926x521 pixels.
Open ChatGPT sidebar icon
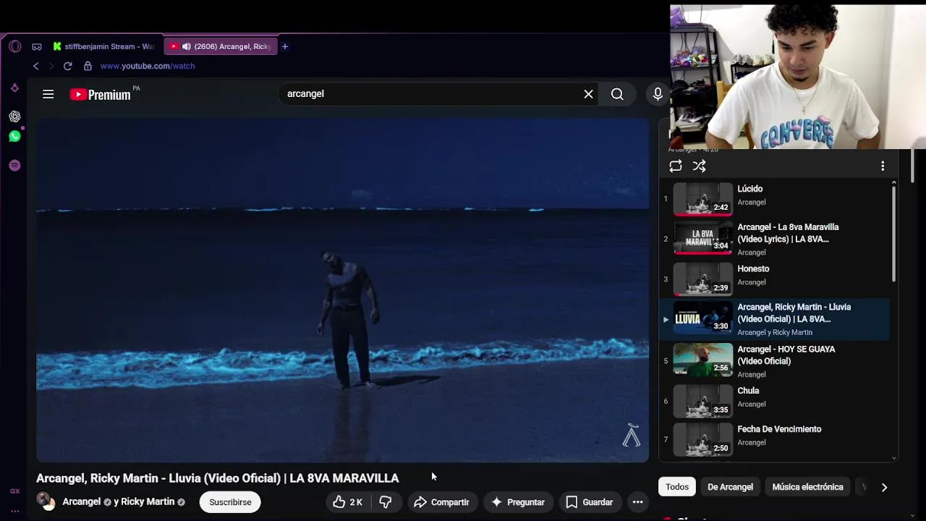click(x=14, y=117)
